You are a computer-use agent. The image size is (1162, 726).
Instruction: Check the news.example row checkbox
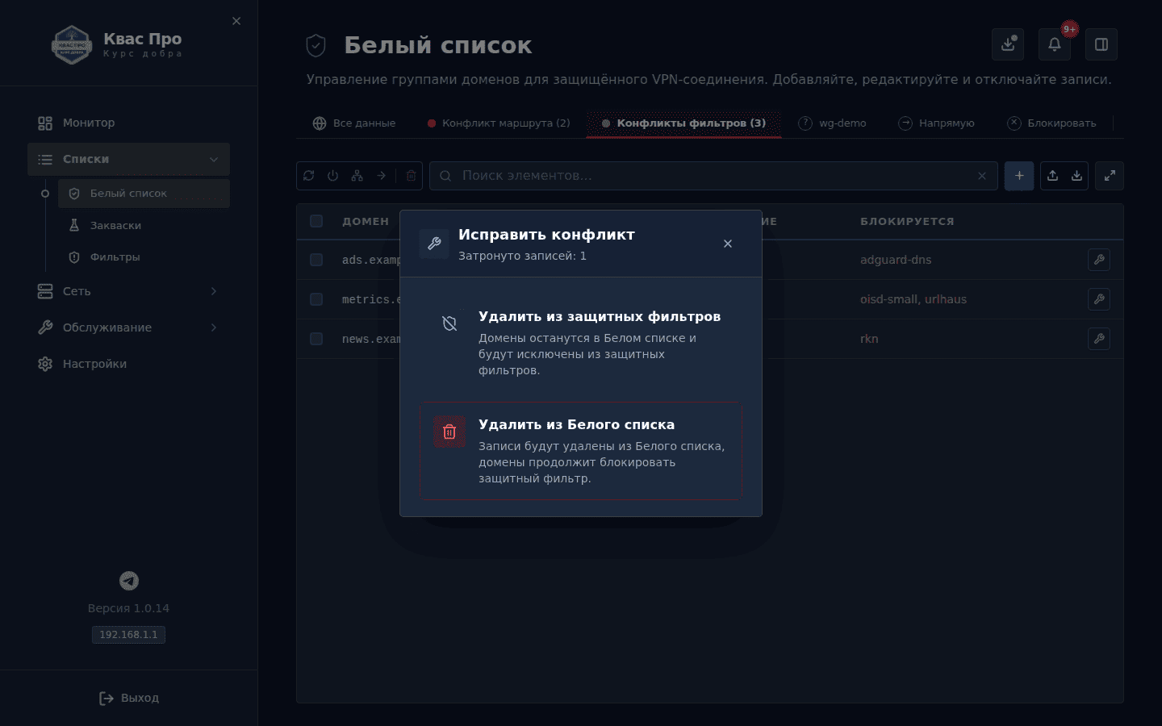point(316,339)
